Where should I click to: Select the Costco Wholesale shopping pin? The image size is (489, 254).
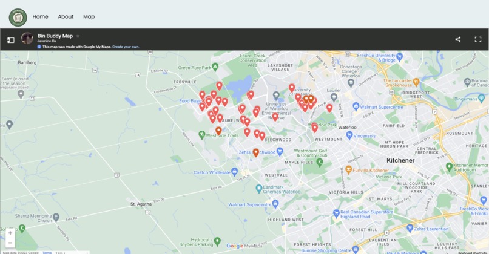point(235,172)
